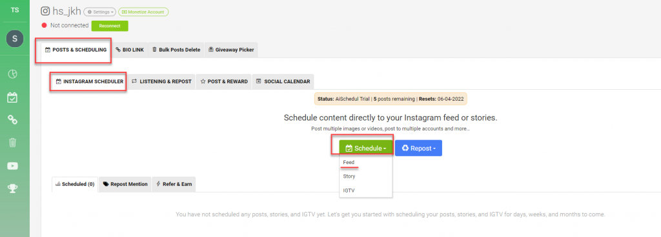Switch to the BIO LINK tab
Viewport: 661px width, 237px height.
coord(130,50)
